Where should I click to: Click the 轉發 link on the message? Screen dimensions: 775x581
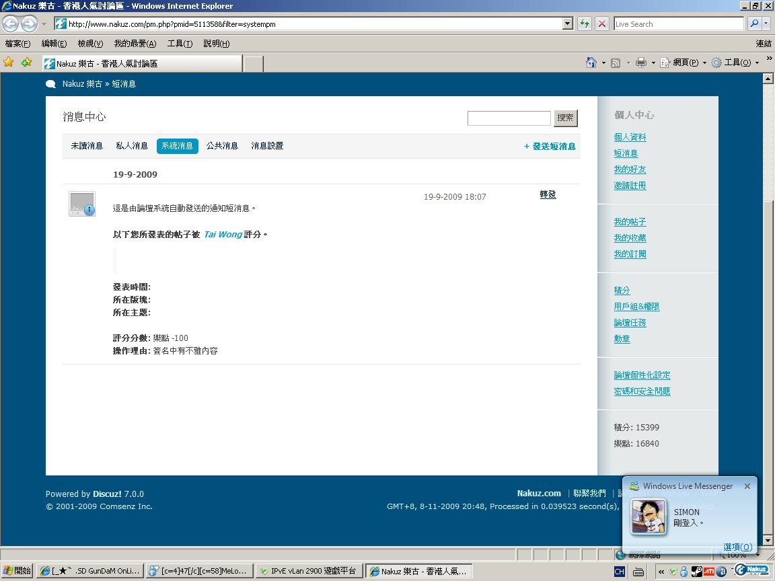coord(548,194)
